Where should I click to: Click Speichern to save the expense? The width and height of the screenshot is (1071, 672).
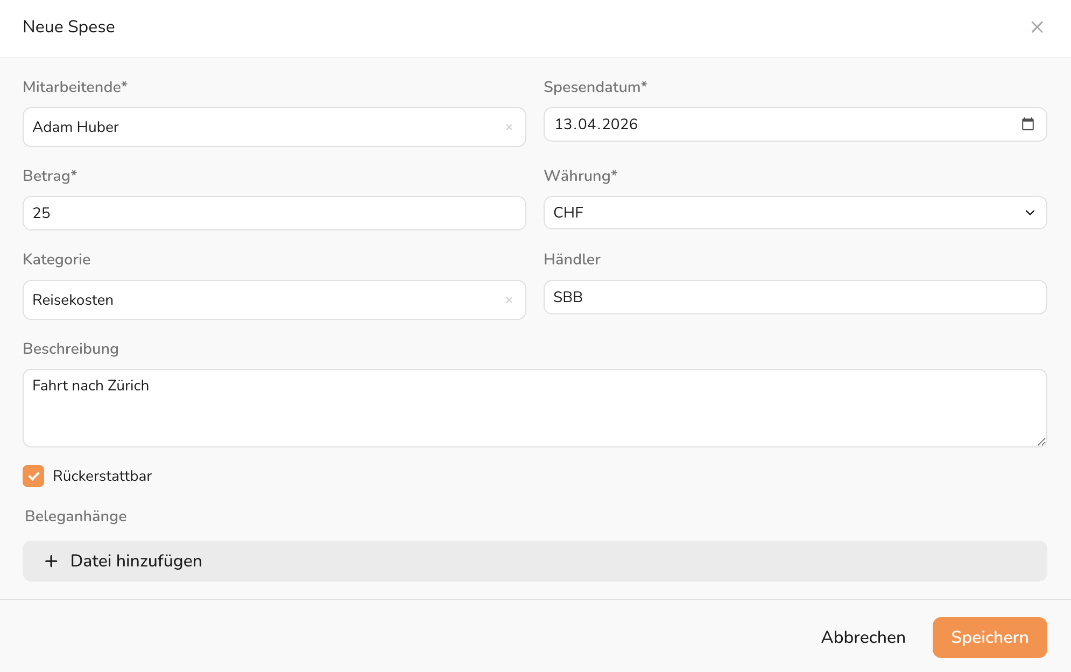pos(989,637)
